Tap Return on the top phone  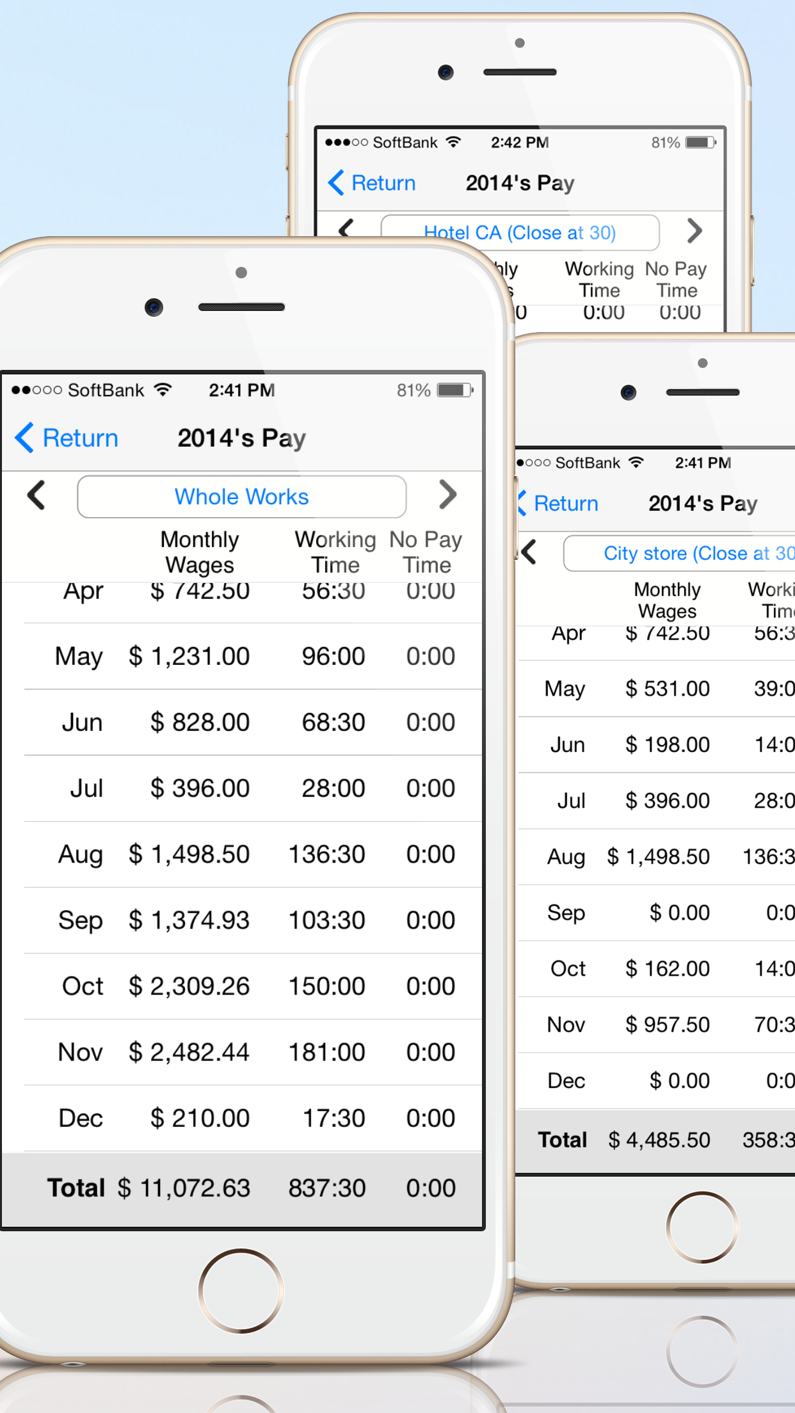click(371, 183)
